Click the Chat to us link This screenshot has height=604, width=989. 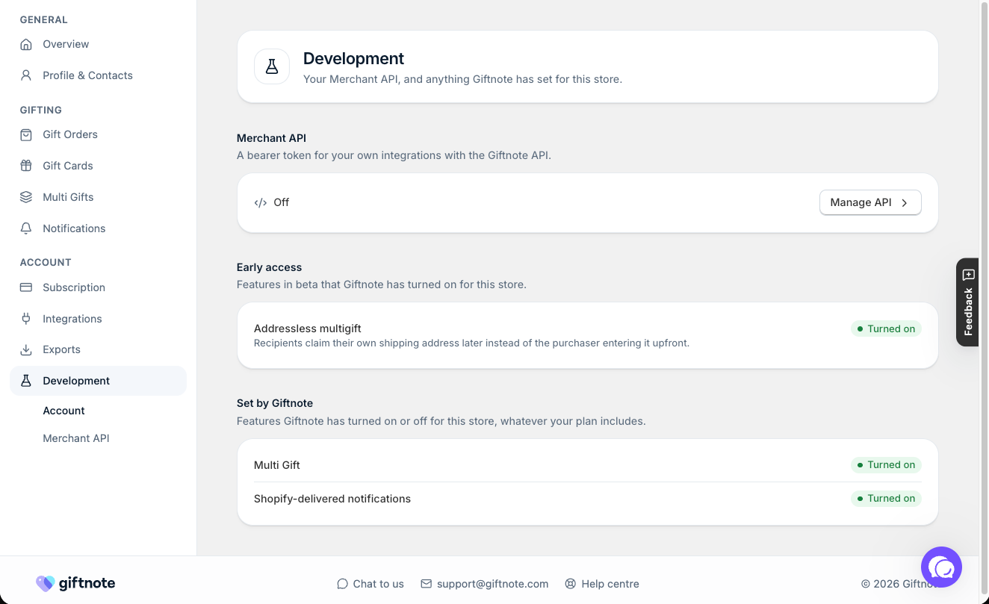click(371, 584)
